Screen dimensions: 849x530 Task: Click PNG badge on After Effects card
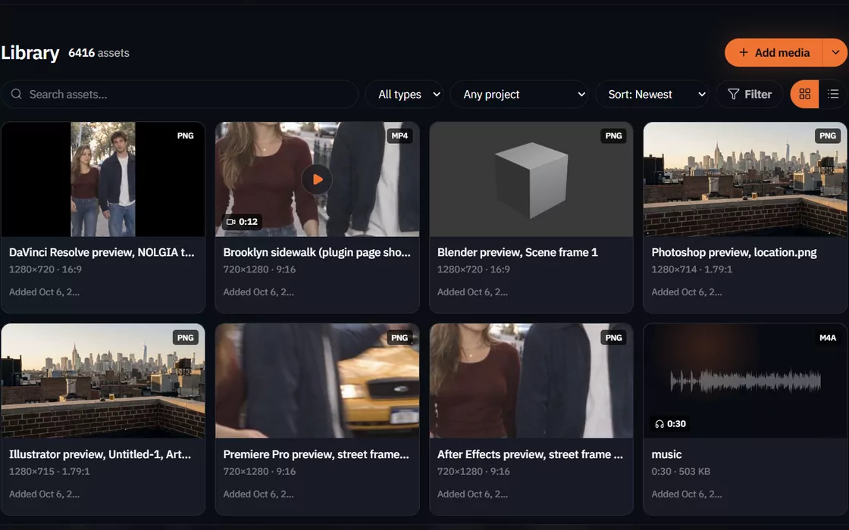click(613, 338)
